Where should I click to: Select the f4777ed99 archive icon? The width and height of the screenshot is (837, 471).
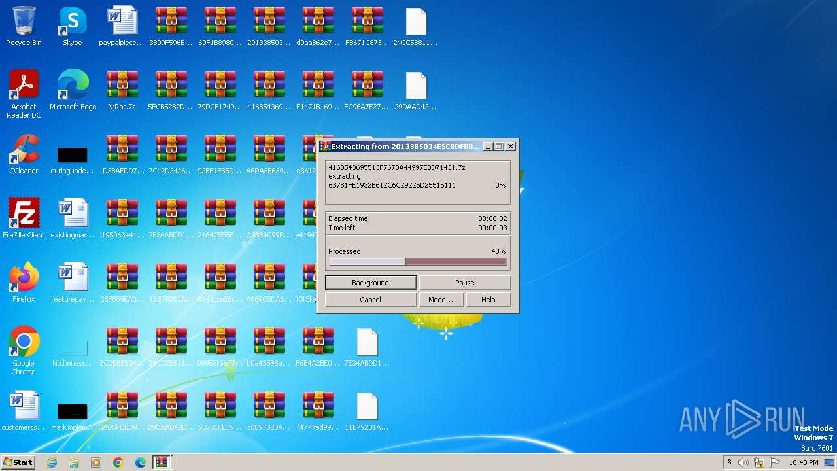(318, 411)
